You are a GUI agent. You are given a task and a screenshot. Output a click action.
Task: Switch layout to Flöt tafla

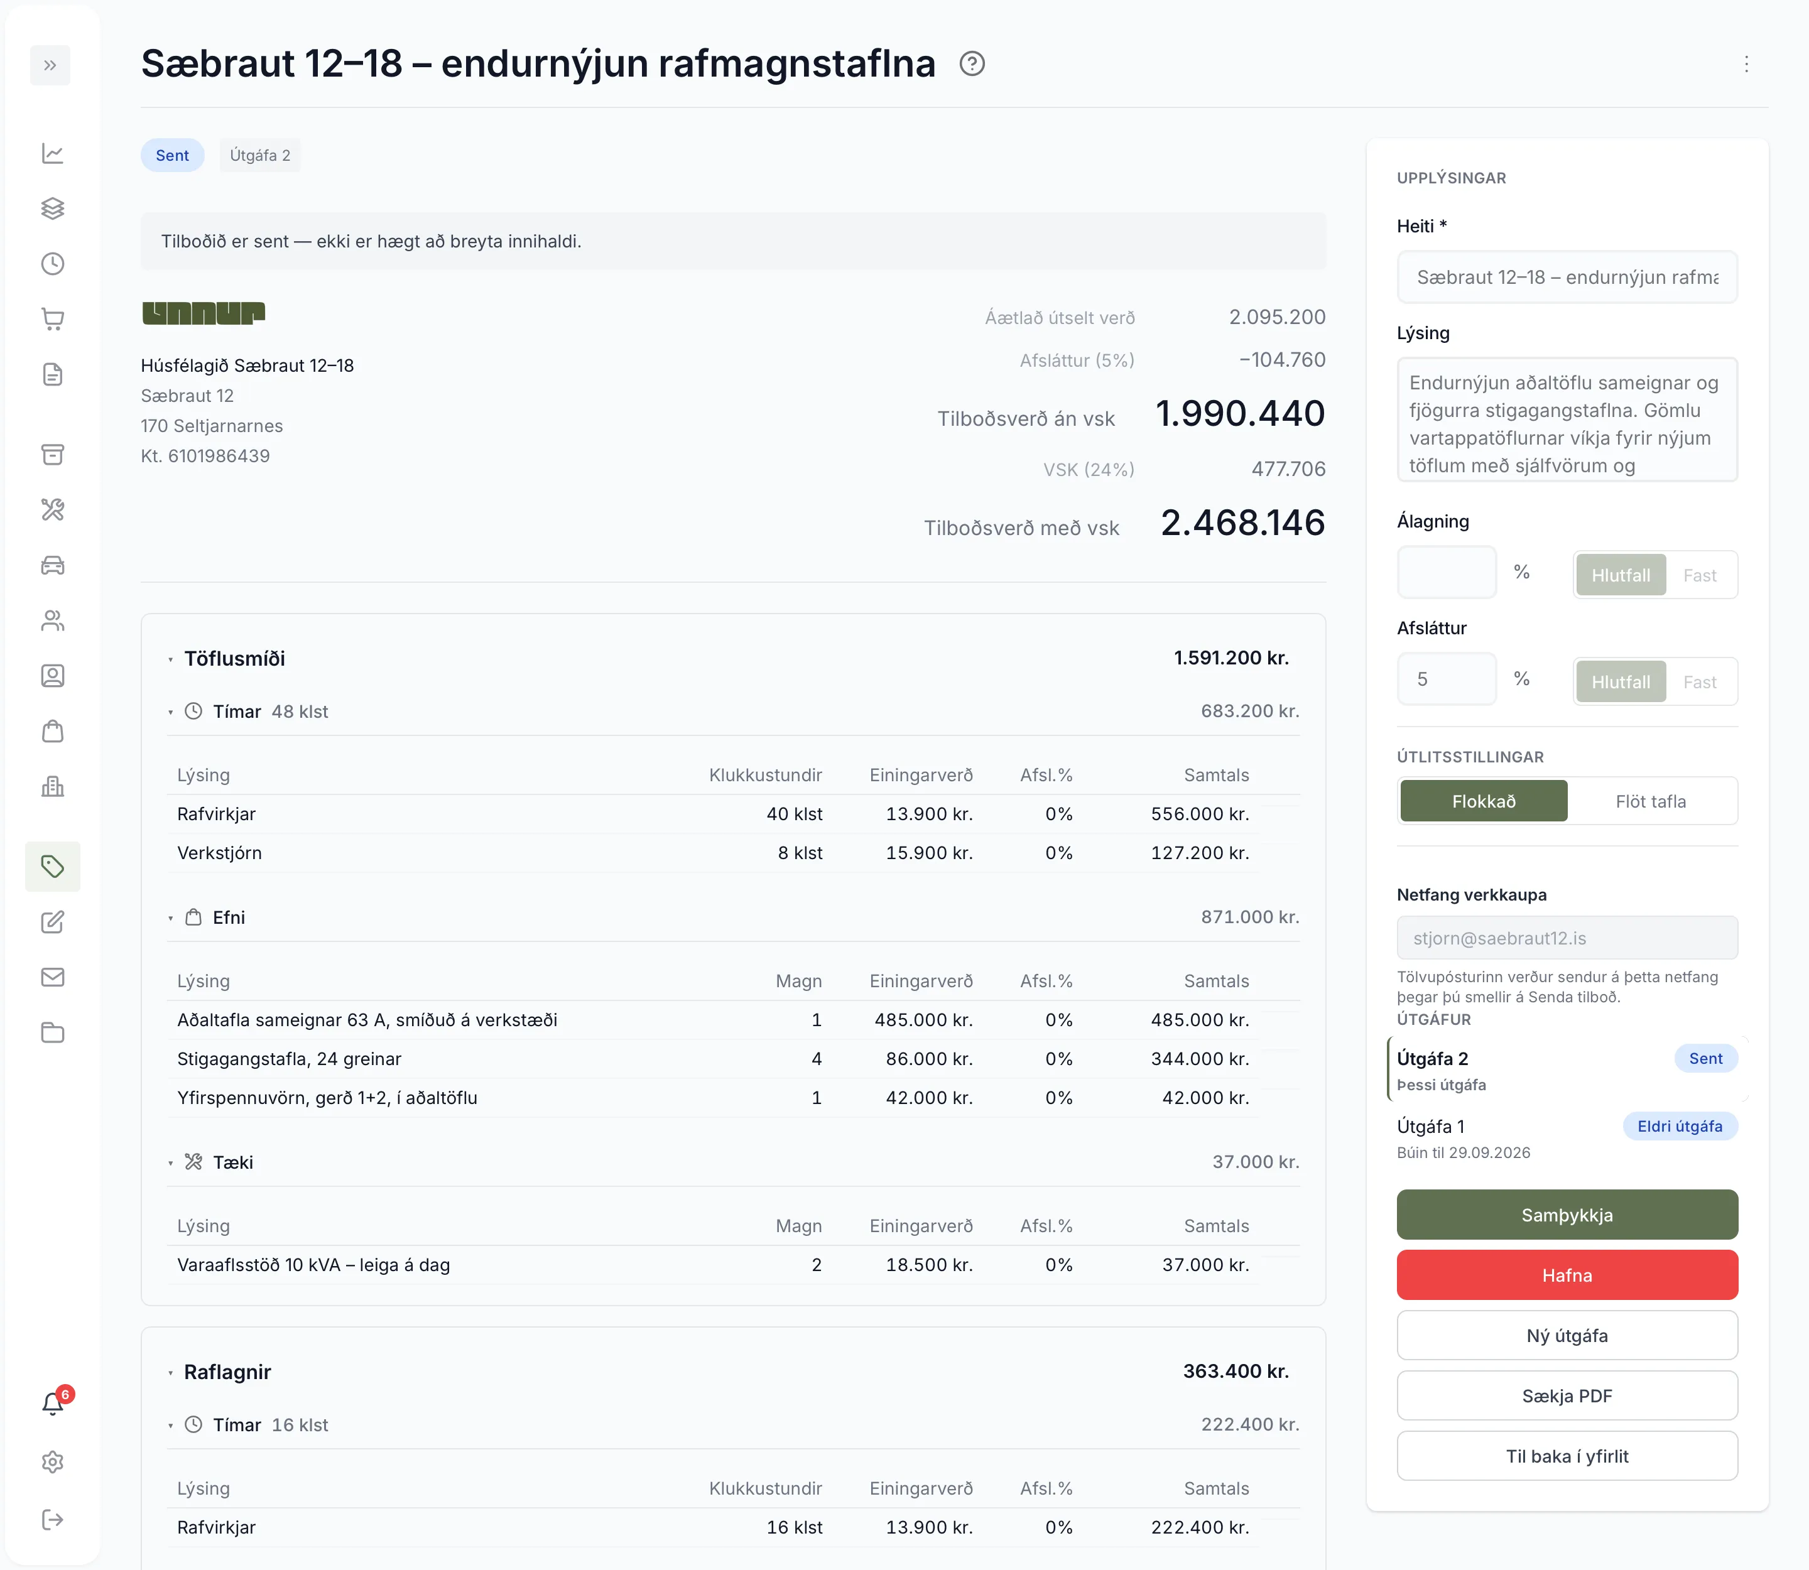(x=1650, y=801)
